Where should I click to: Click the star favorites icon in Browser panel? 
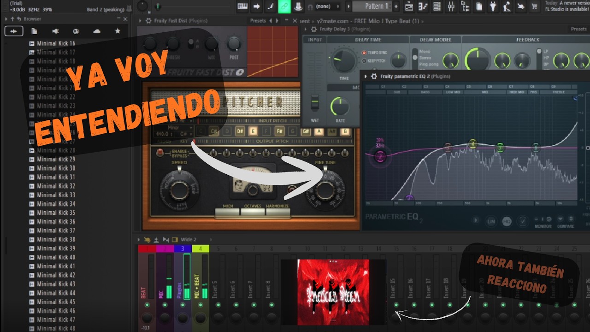click(x=118, y=31)
